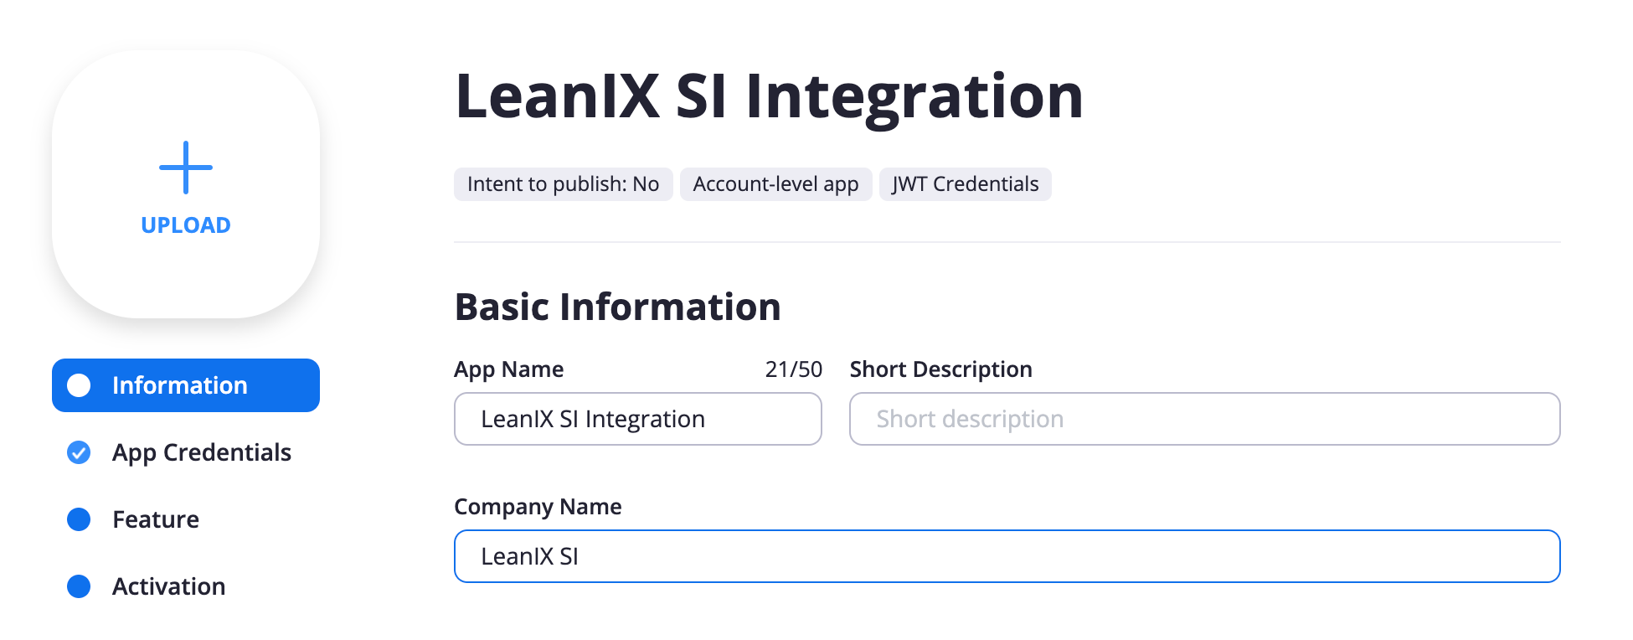The height and width of the screenshot is (640, 1633).
Task: Click the plus icon to upload app image
Action: point(186,168)
